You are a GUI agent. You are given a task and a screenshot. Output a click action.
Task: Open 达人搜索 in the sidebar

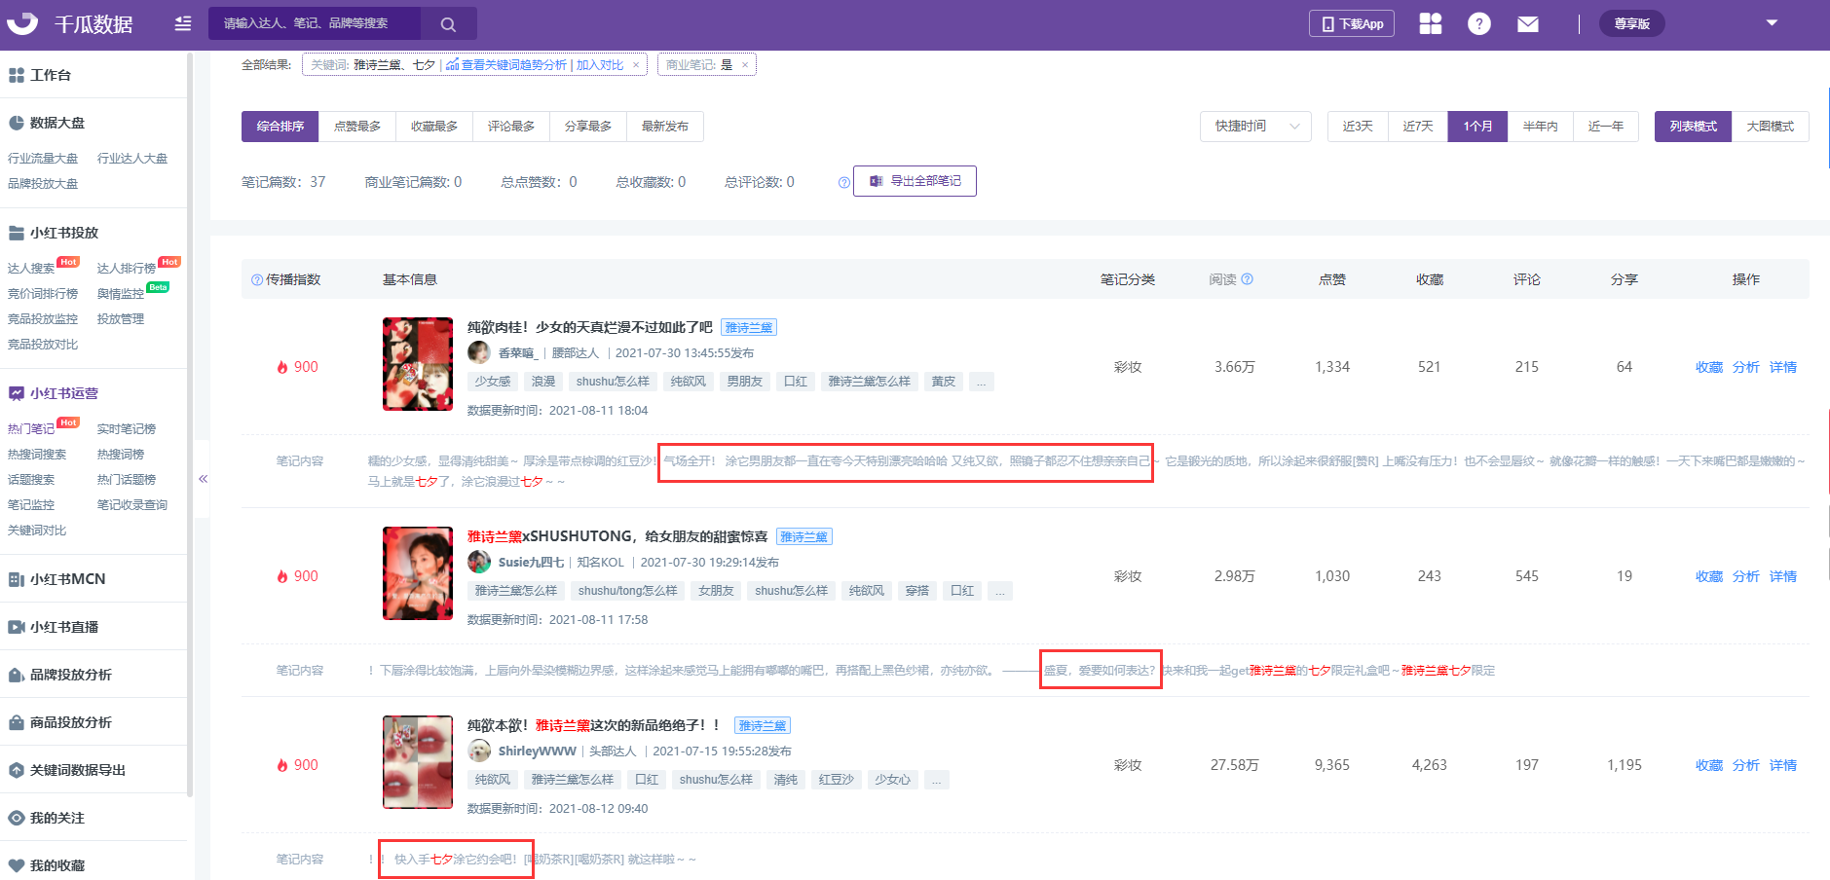[x=31, y=269]
